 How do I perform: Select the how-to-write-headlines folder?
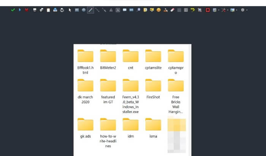tap(108, 133)
